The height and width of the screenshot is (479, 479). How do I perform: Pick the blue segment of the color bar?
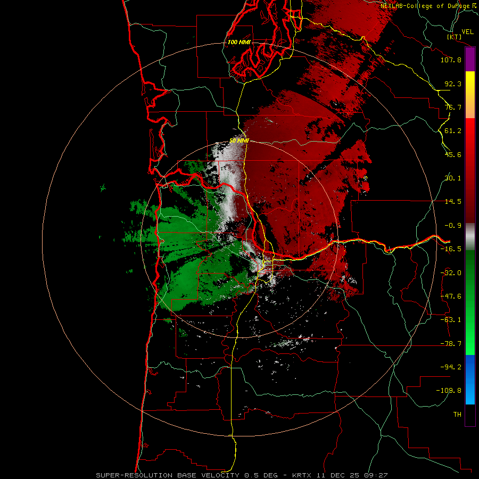point(470,379)
